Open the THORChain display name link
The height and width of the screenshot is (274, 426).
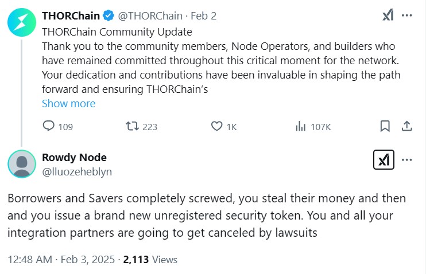pos(70,15)
